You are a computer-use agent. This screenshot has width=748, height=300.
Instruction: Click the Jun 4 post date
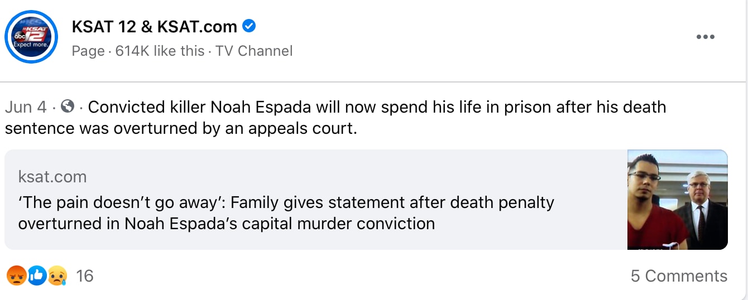(26, 107)
